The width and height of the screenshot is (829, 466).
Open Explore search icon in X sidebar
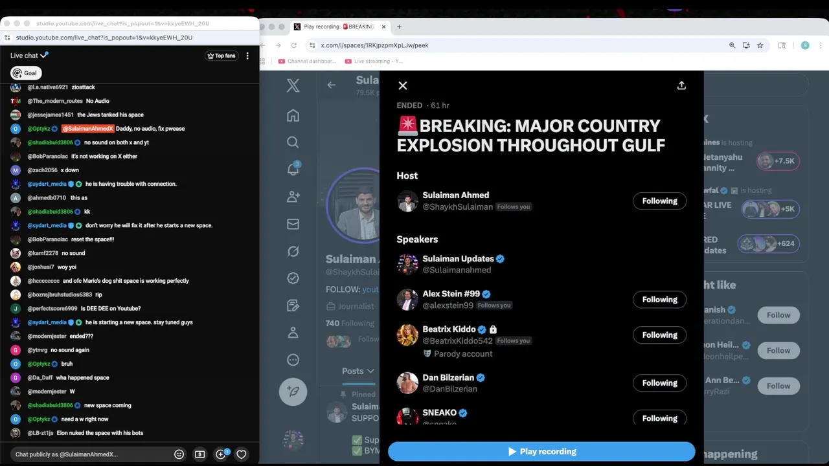(x=293, y=142)
